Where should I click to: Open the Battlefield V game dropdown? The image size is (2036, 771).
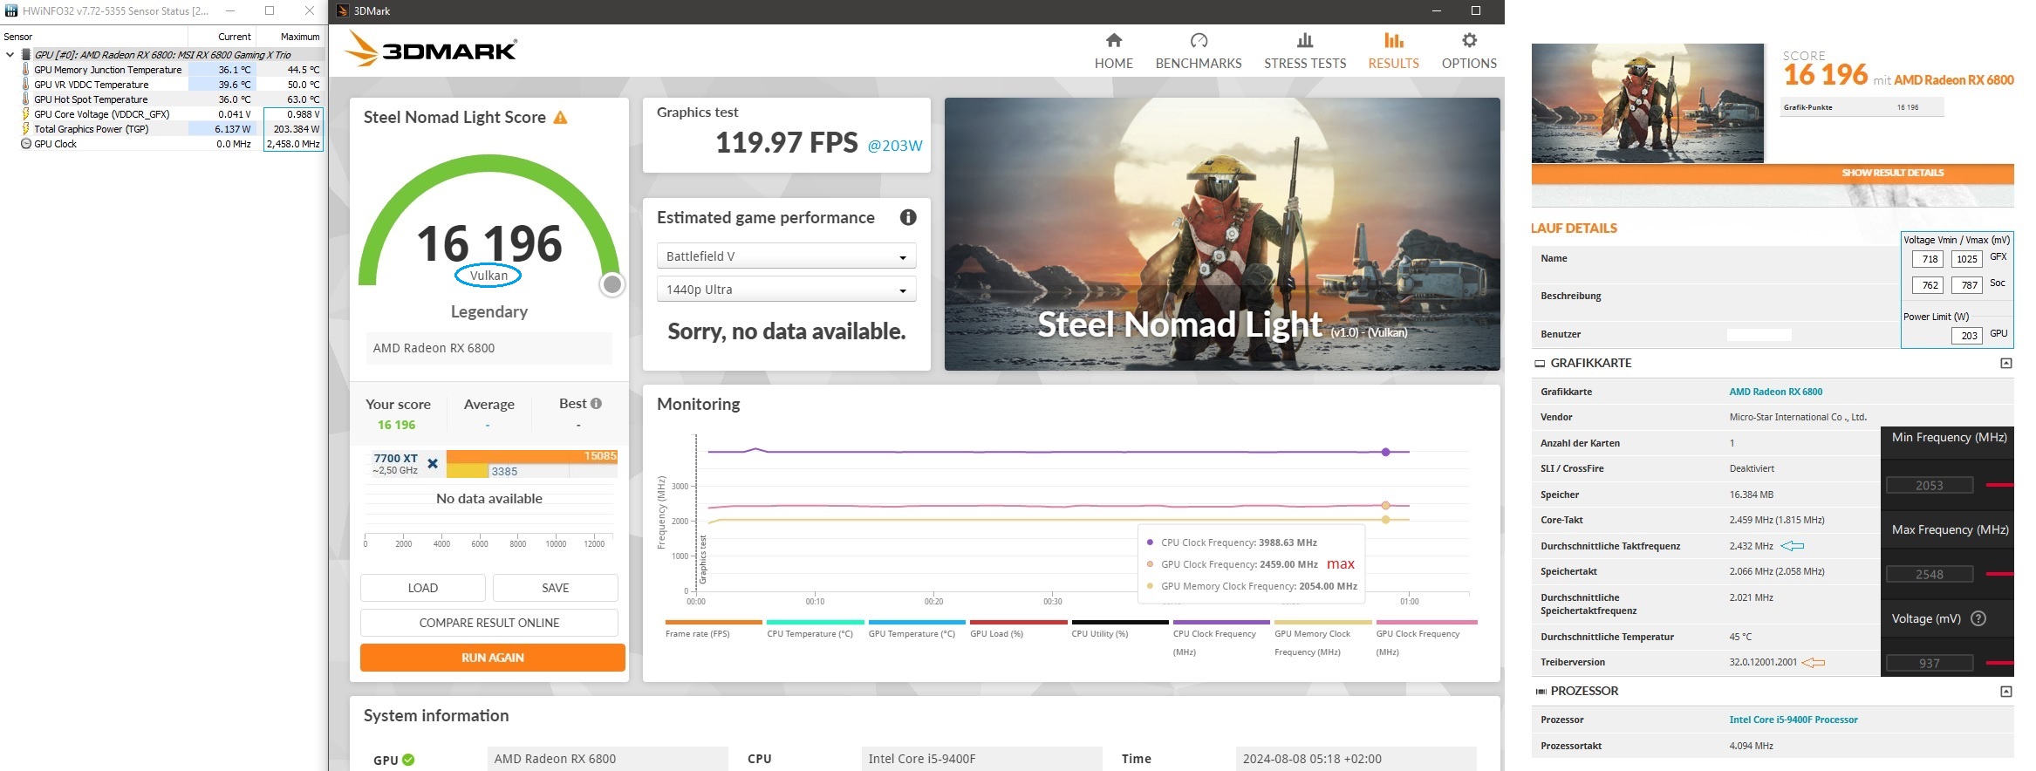[x=786, y=256]
